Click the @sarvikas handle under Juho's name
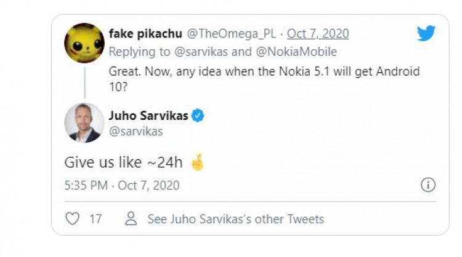The image size is (462, 257). pyautogui.click(x=136, y=132)
